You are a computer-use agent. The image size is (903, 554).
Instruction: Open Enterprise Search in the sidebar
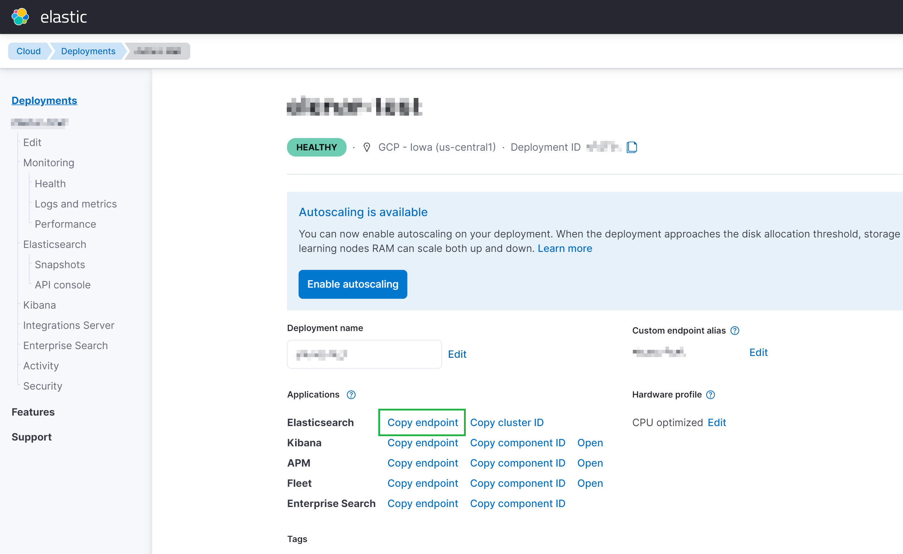65,345
